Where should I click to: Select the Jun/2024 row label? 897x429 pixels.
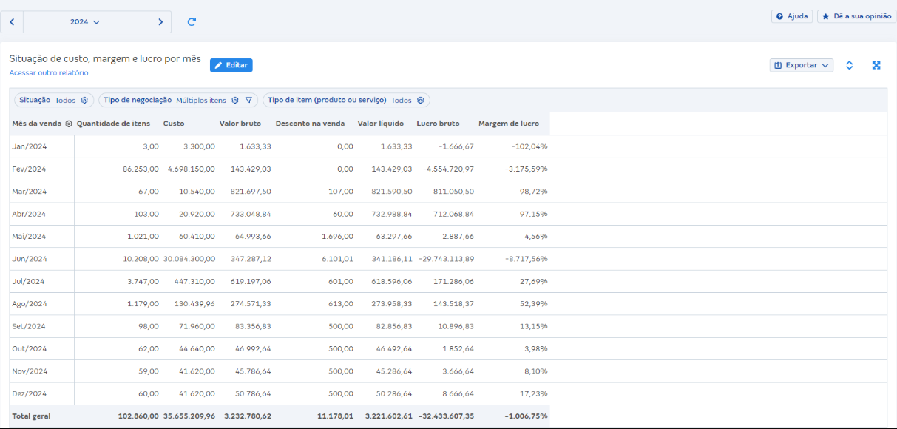point(30,259)
